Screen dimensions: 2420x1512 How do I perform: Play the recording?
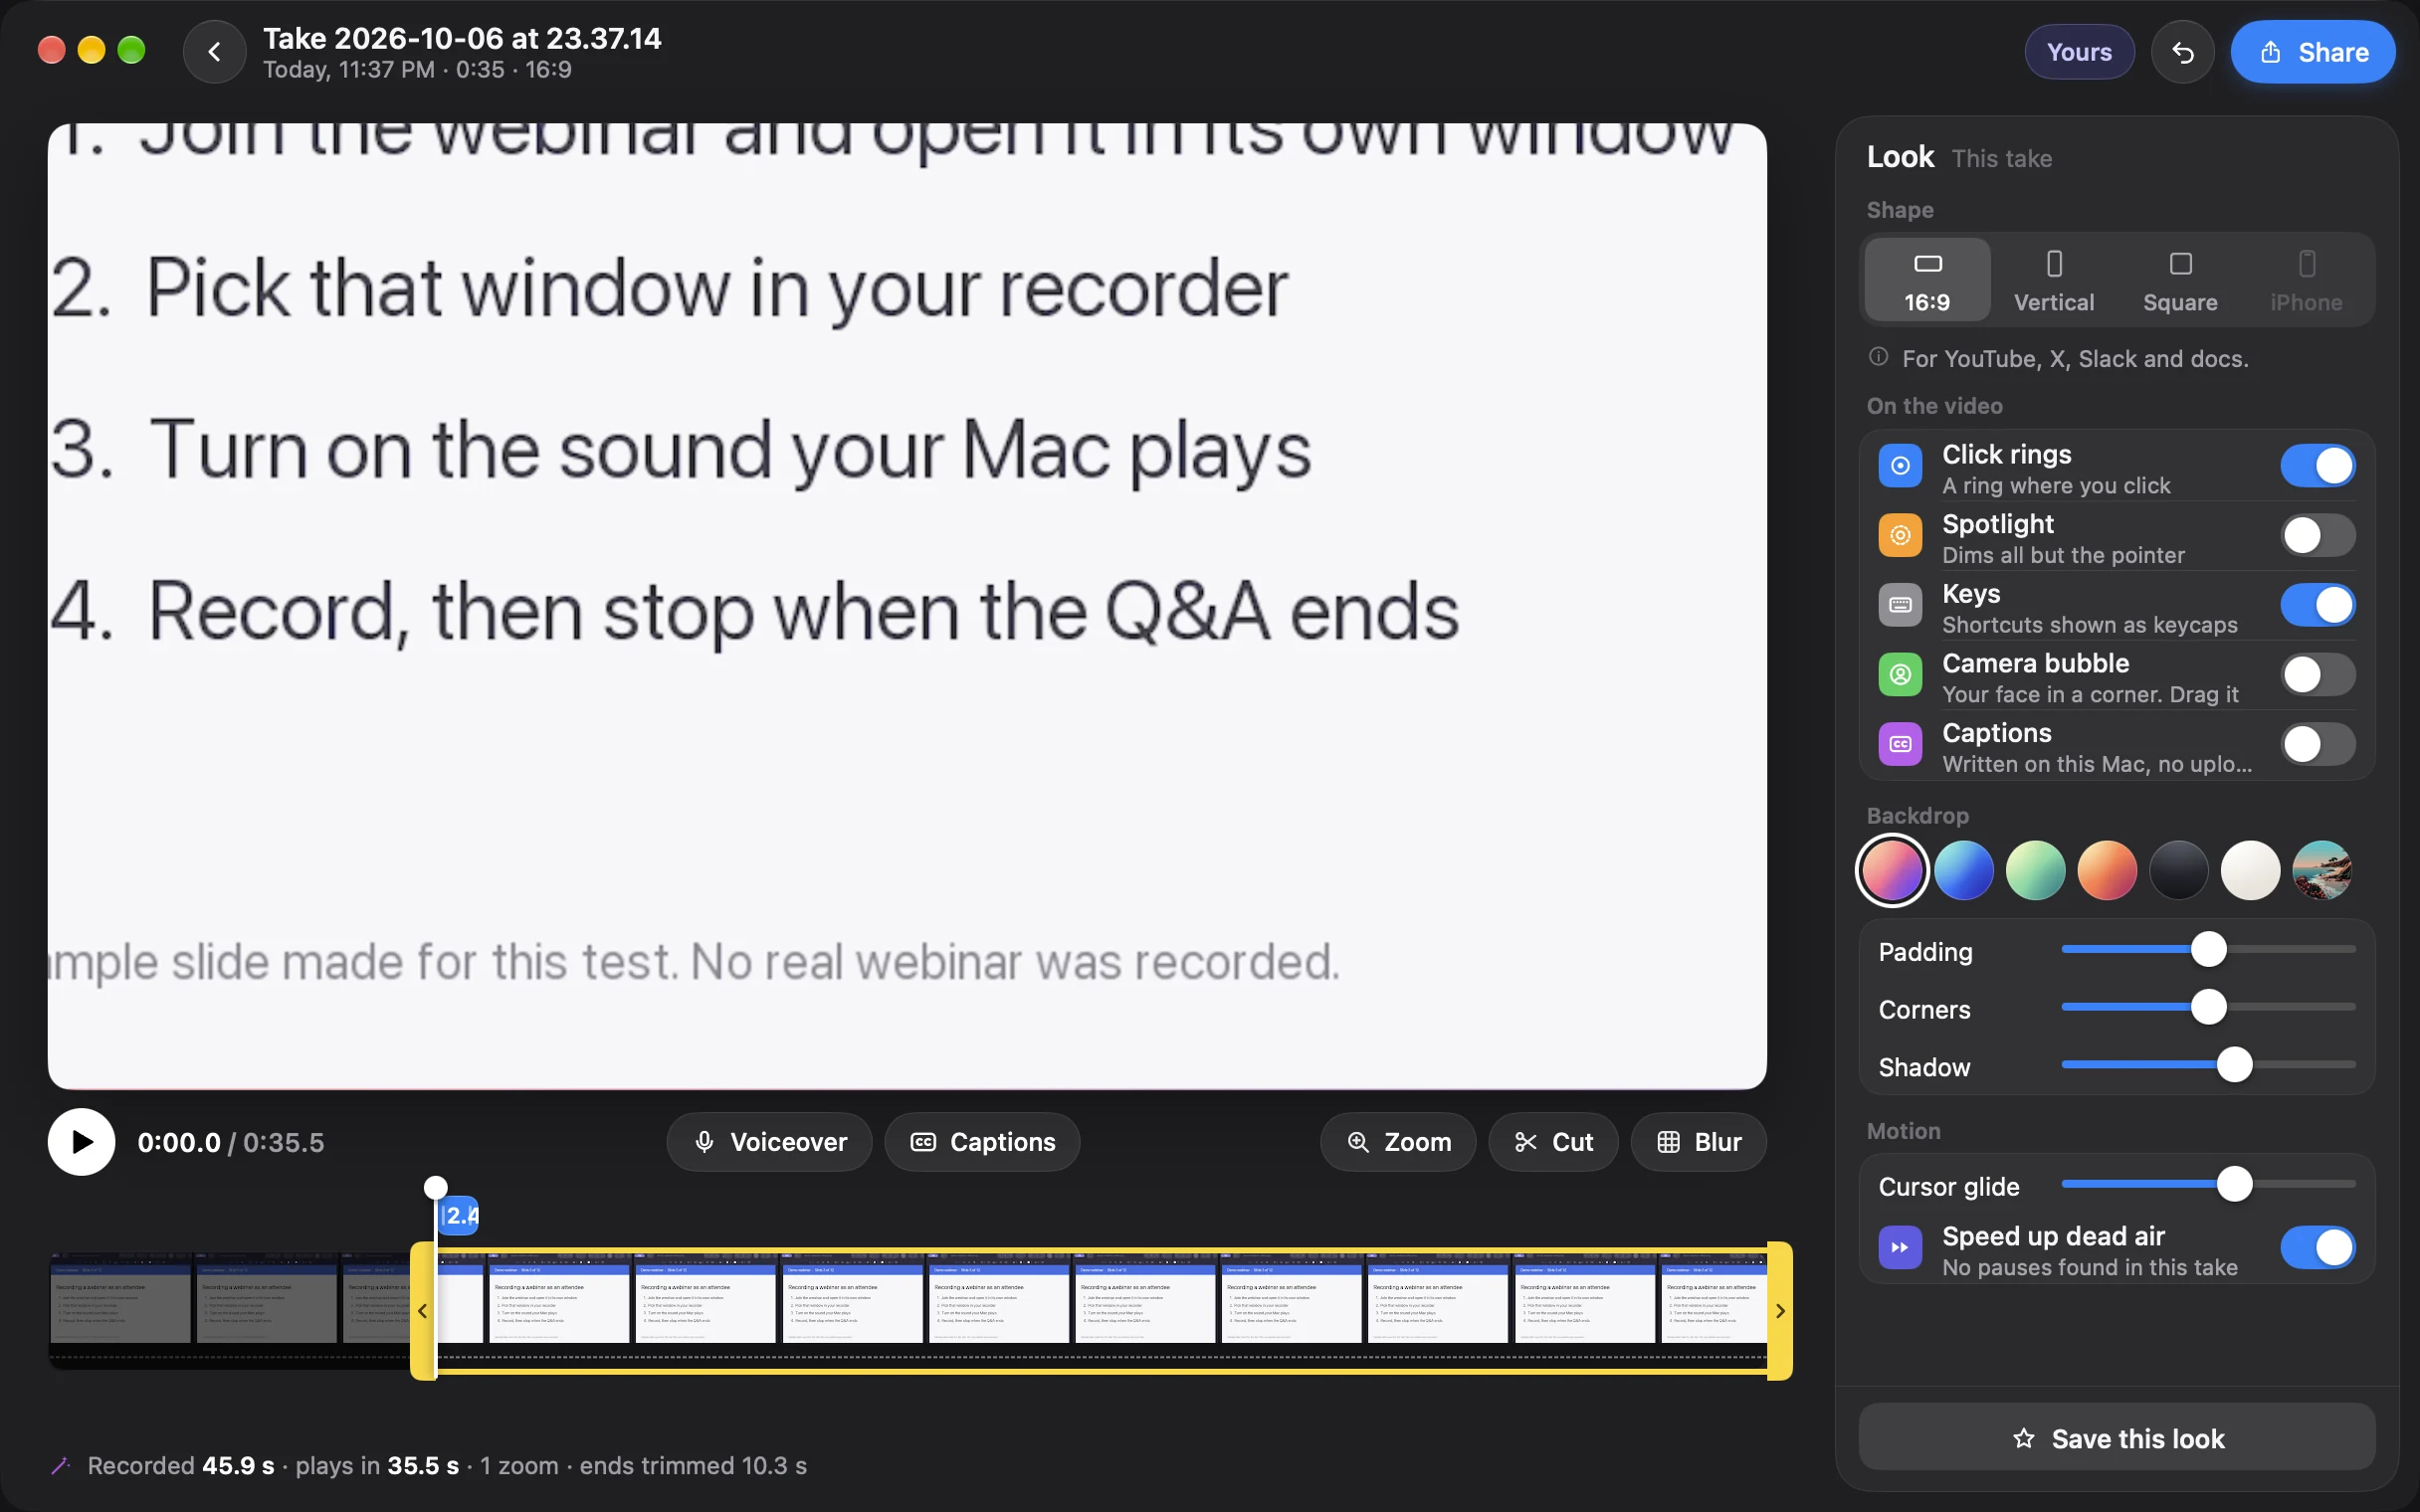click(x=81, y=1142)
